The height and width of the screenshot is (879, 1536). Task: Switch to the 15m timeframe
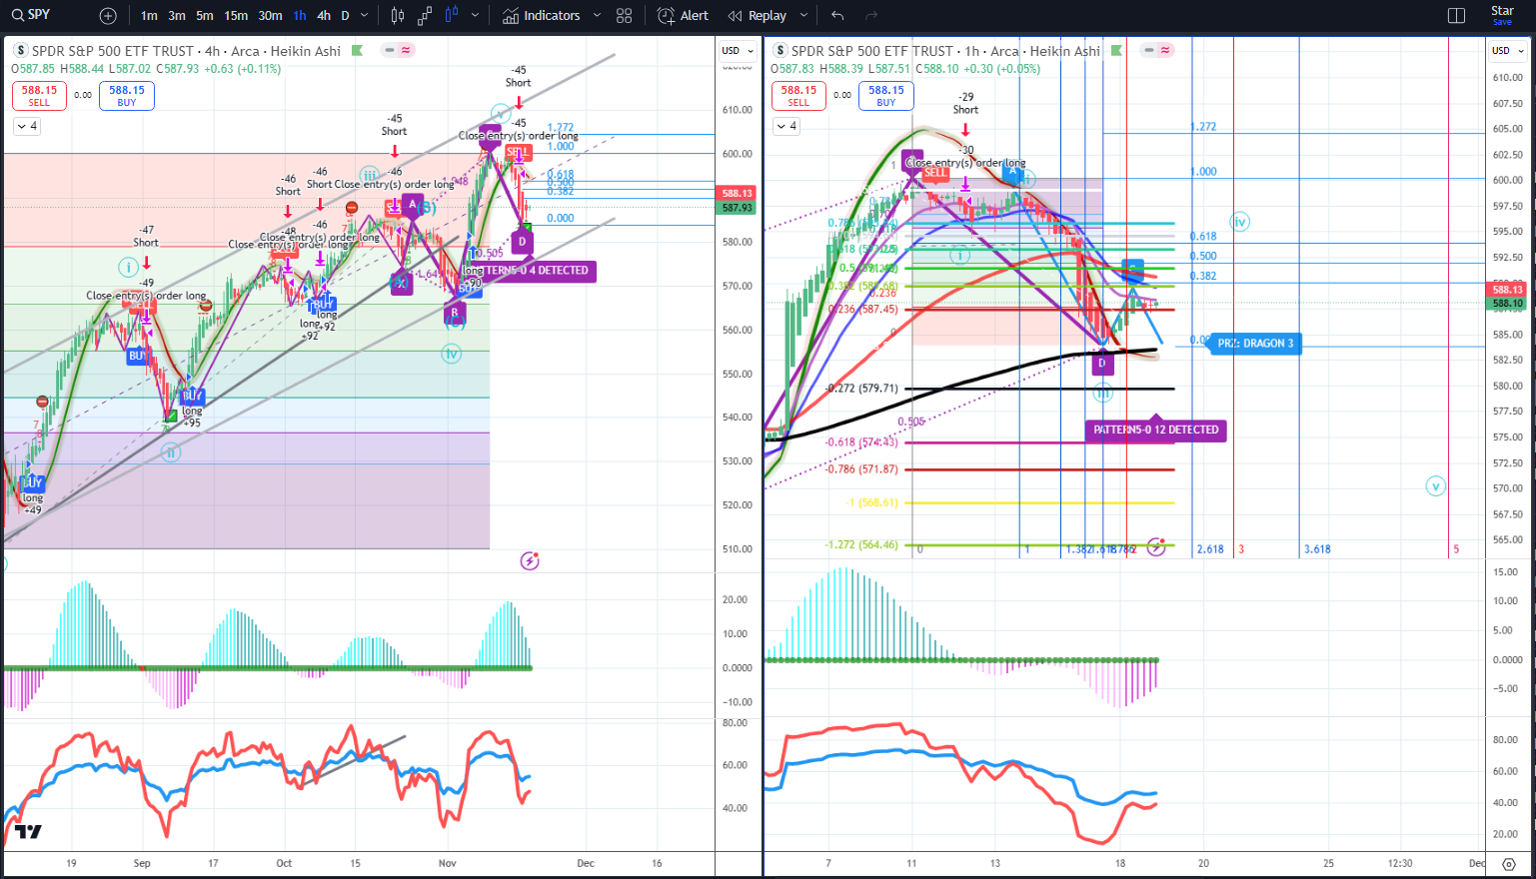tap(236, 16)
